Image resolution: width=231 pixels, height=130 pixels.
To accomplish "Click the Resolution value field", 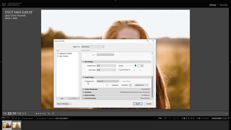I will pos(131,85).
